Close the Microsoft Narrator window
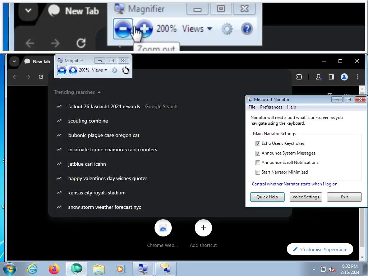 (x=360, y=100)
